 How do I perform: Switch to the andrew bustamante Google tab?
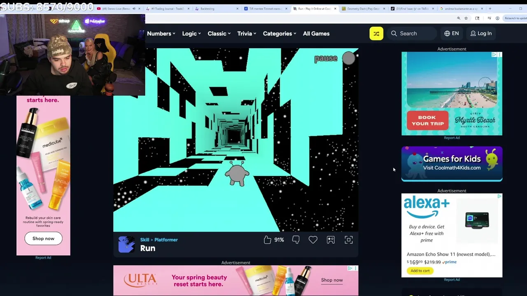tap(460, 9)
